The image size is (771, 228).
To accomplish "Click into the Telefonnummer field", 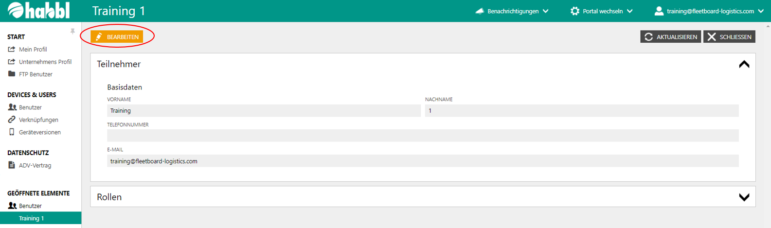I will click(x=422, y=136).
